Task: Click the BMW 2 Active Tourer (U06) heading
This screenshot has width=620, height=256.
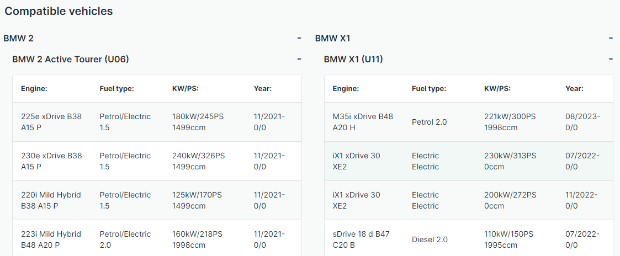Action: tap(70, 59)
